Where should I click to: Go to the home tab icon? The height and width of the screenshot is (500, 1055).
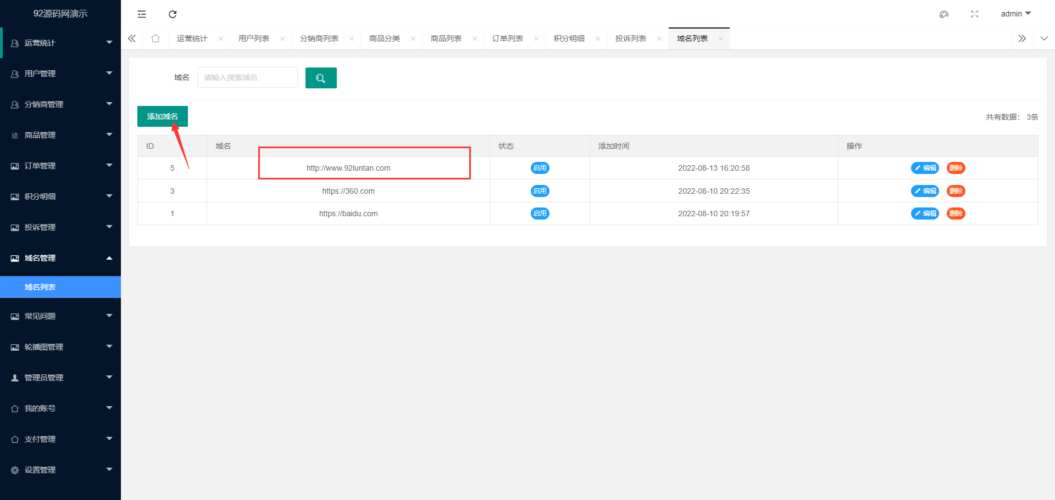coord(156,38)
